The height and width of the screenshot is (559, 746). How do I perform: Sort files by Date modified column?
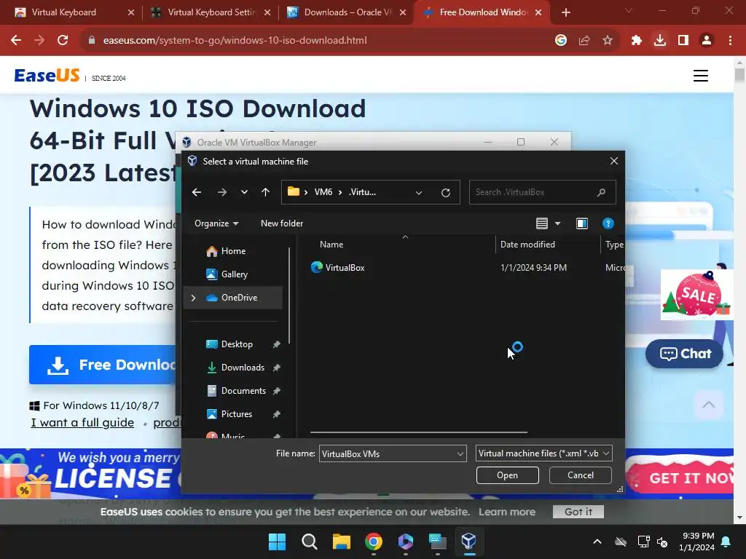pyautogui.click(x=527, y=245)
